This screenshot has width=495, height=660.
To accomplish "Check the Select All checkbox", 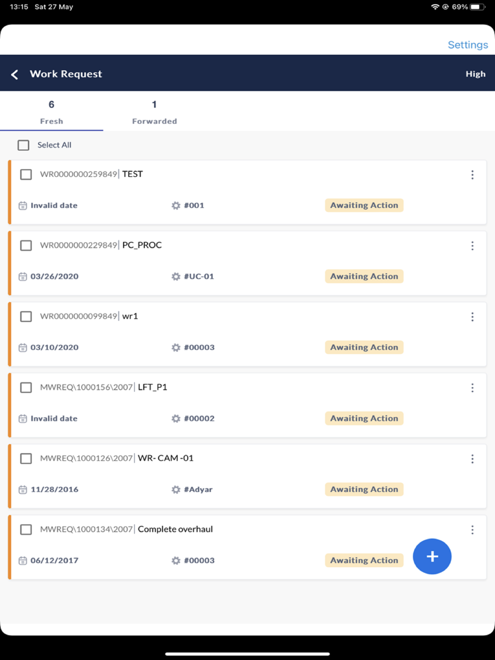I will (x=23, y=145).
